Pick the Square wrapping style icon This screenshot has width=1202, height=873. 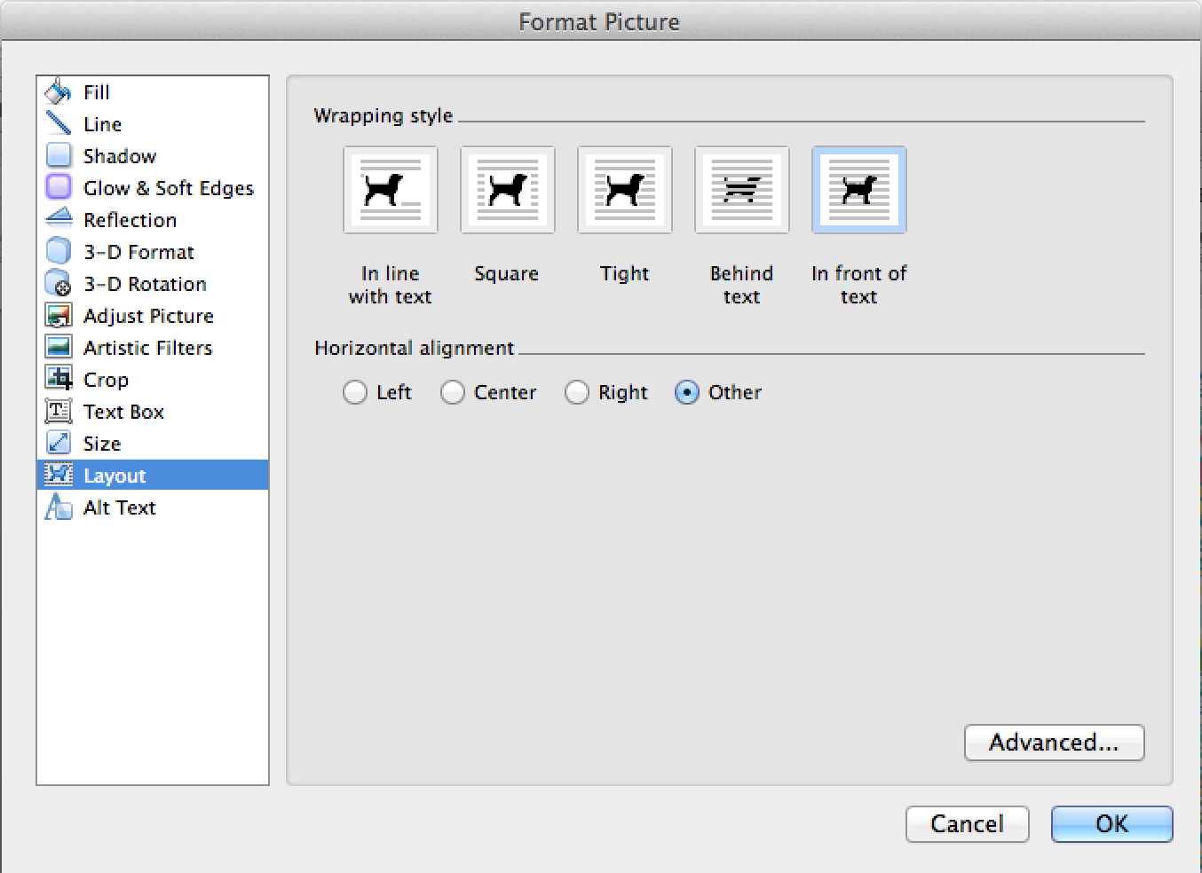507,190
